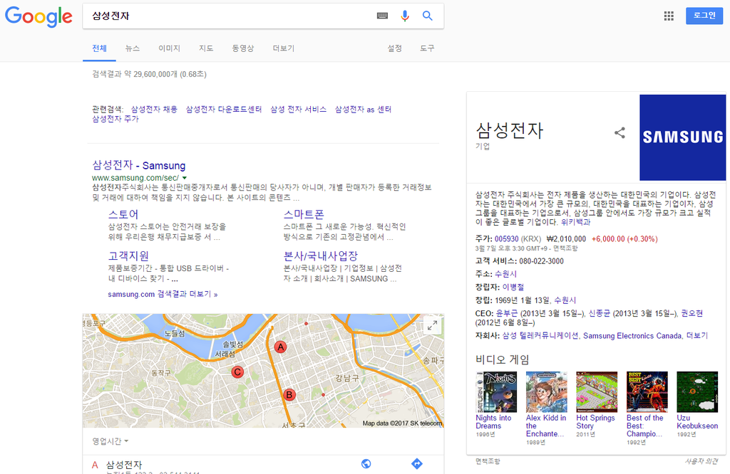
Task: Open Alex Kidd game thumbnail
Action: [x=547, y=391]
